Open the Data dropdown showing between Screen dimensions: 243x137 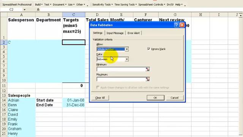click(x=127, y=59)
